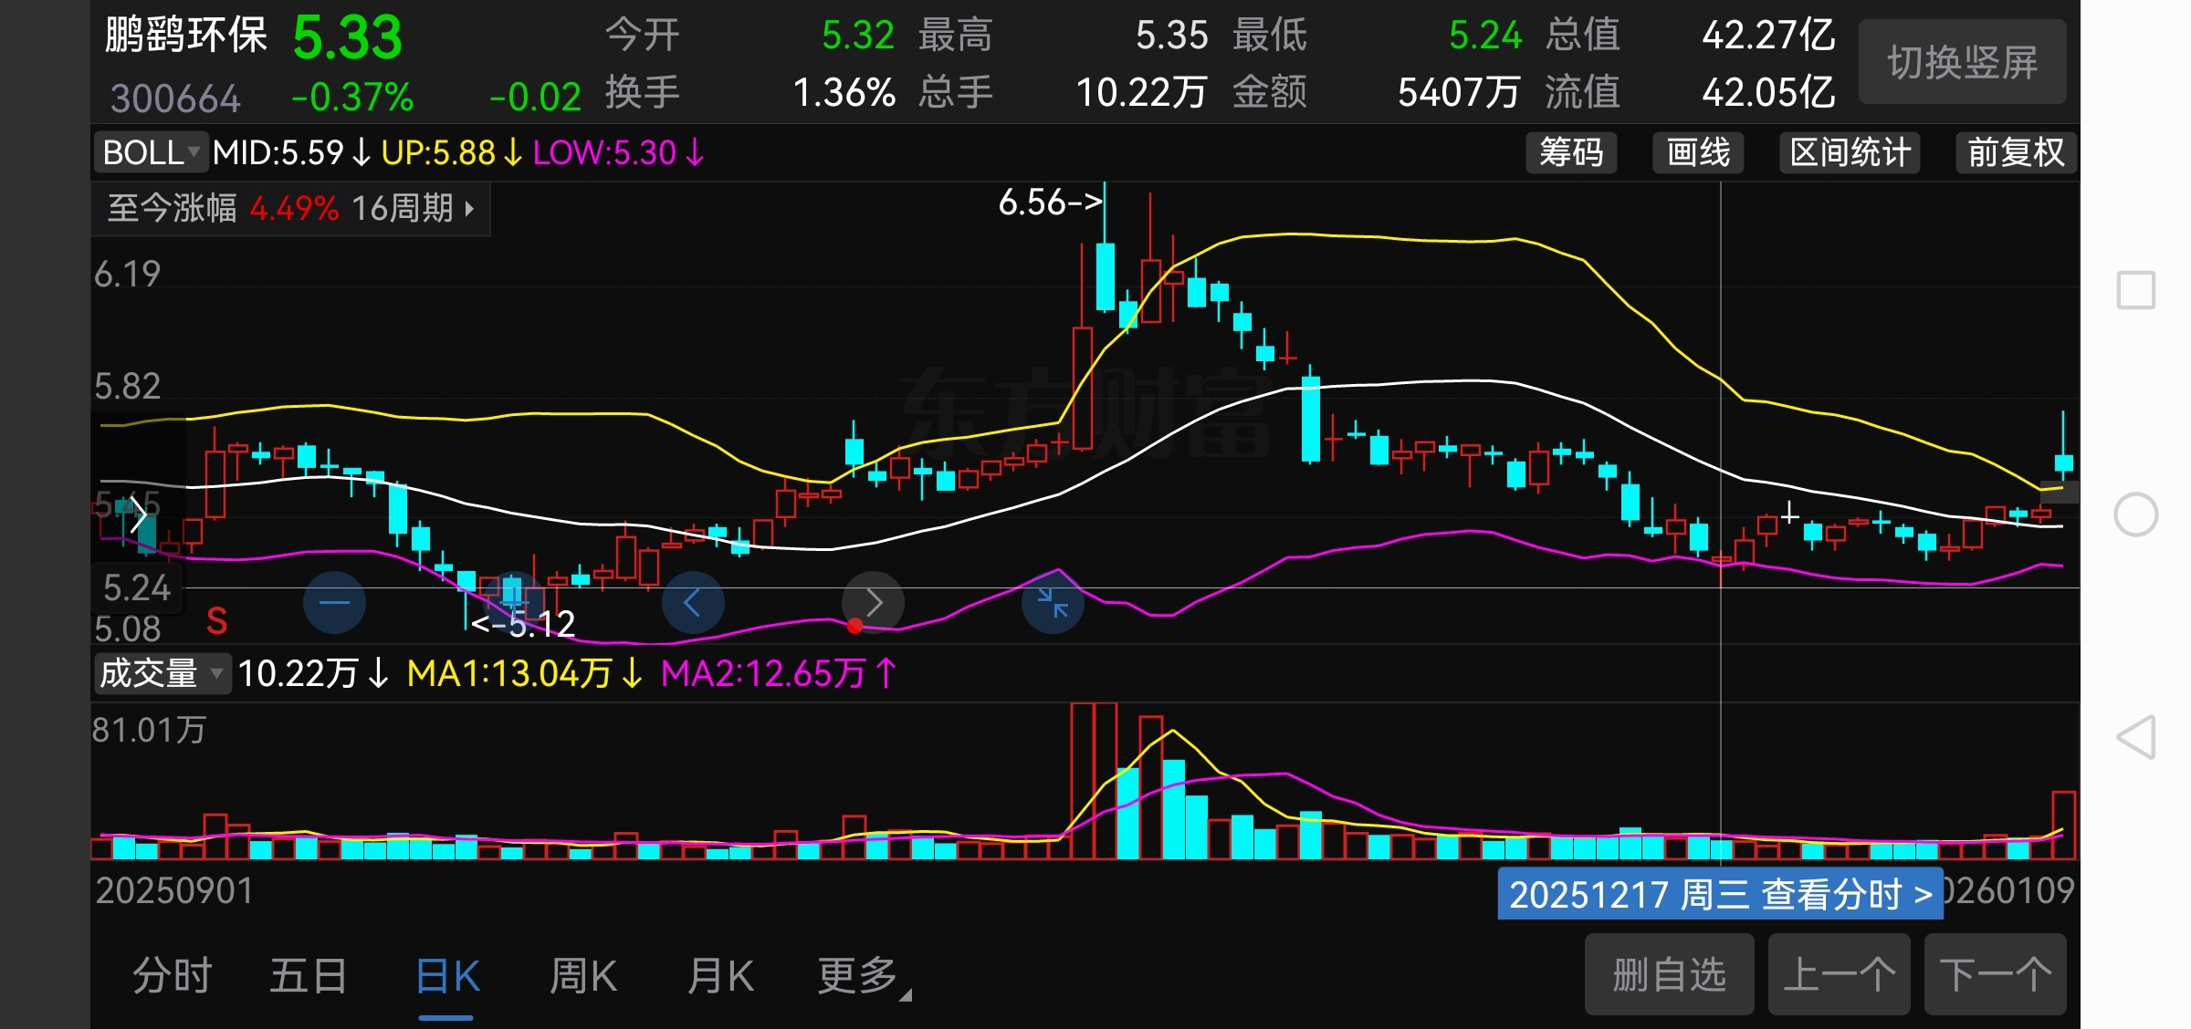This screenshot has height=1029, width=2191.
Task: Tap the left-edge expand arrow on chart
Action: click(138, 514)
